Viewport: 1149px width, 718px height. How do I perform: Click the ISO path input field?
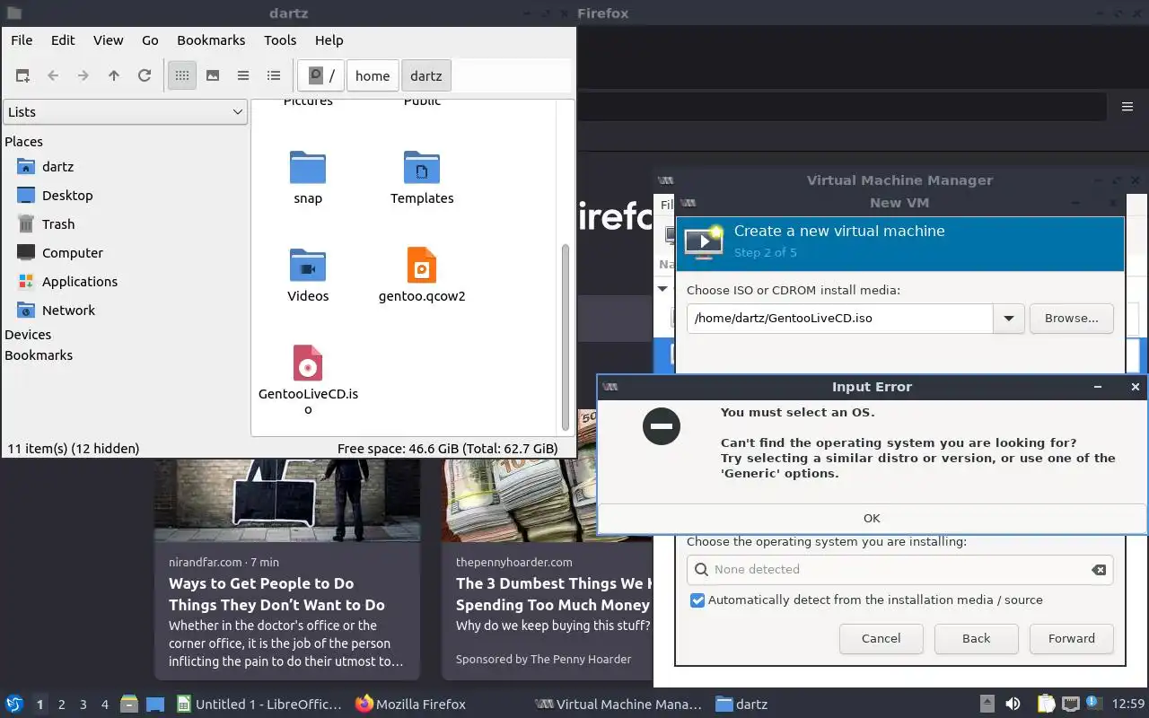click(x=840, y=319)
